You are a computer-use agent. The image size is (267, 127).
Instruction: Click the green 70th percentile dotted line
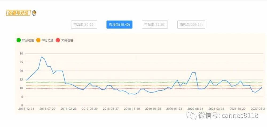point(144,82)
